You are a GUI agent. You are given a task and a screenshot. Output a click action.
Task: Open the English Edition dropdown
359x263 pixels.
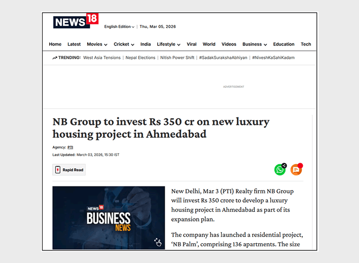click(119, 26)
